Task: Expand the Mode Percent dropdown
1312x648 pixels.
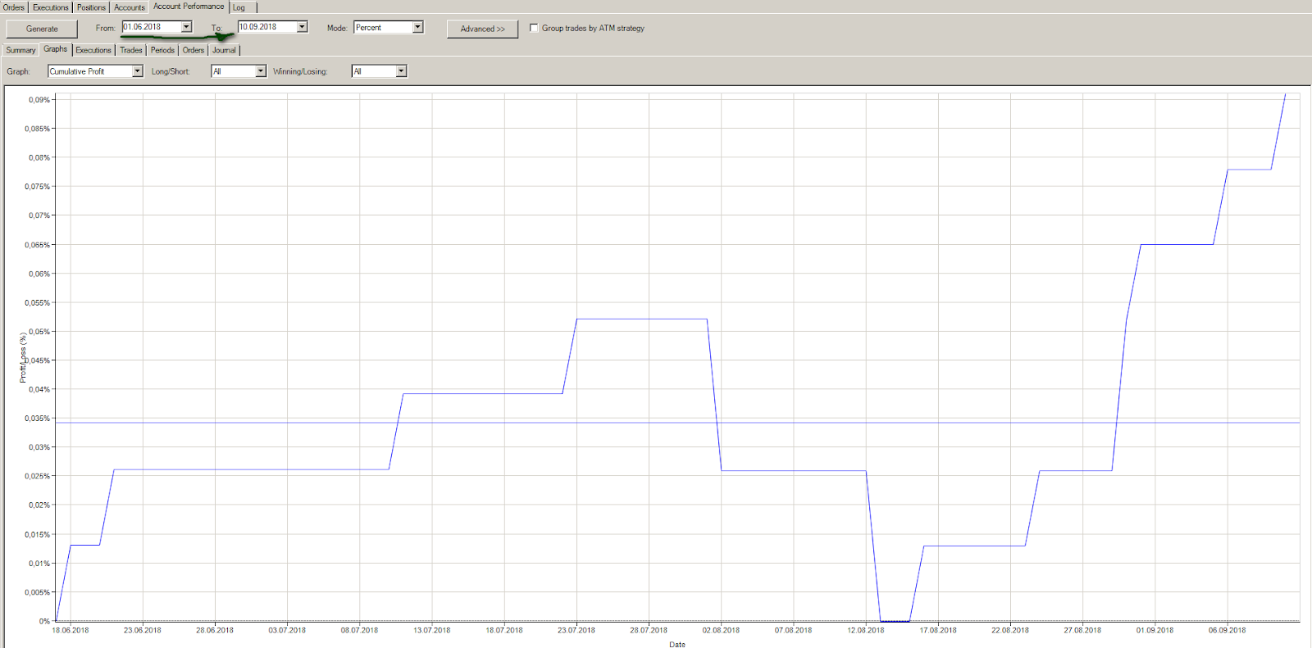Action: (417, 27)
